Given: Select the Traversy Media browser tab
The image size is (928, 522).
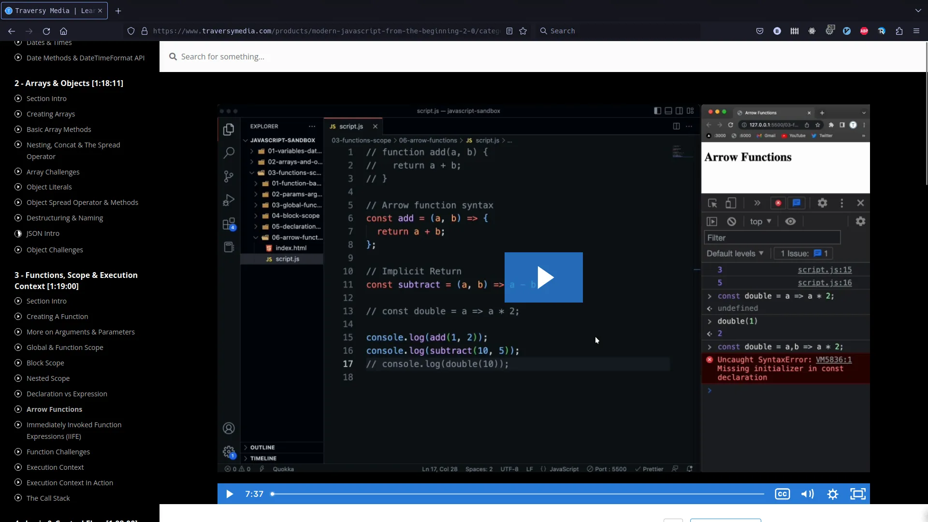Looking at the screenshot, I should [48, 11].
